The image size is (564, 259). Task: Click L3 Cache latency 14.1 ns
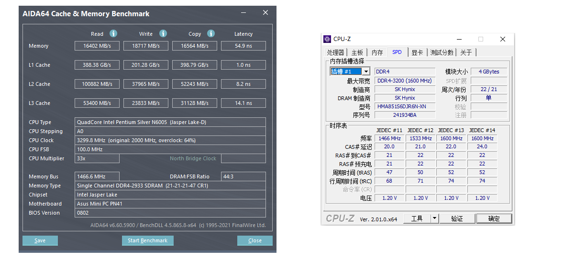pos(243,103)
